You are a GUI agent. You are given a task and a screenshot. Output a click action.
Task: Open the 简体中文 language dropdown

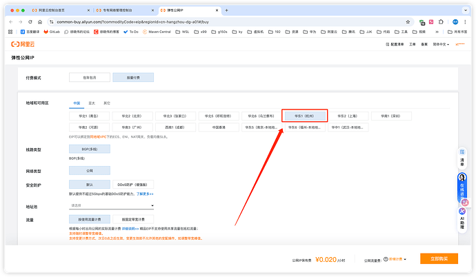pyautogui.click(x=438, y=44)
